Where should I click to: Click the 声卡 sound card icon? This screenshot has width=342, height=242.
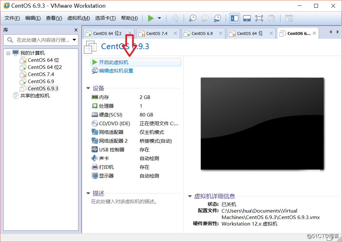point(95,158)
